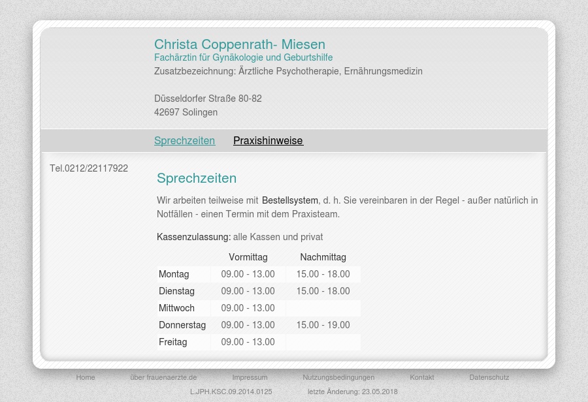The image size is (588, 402).
Task: Click the Düsseldorfer Straße 80-82 address line
Action: click(x=208, y=99)
